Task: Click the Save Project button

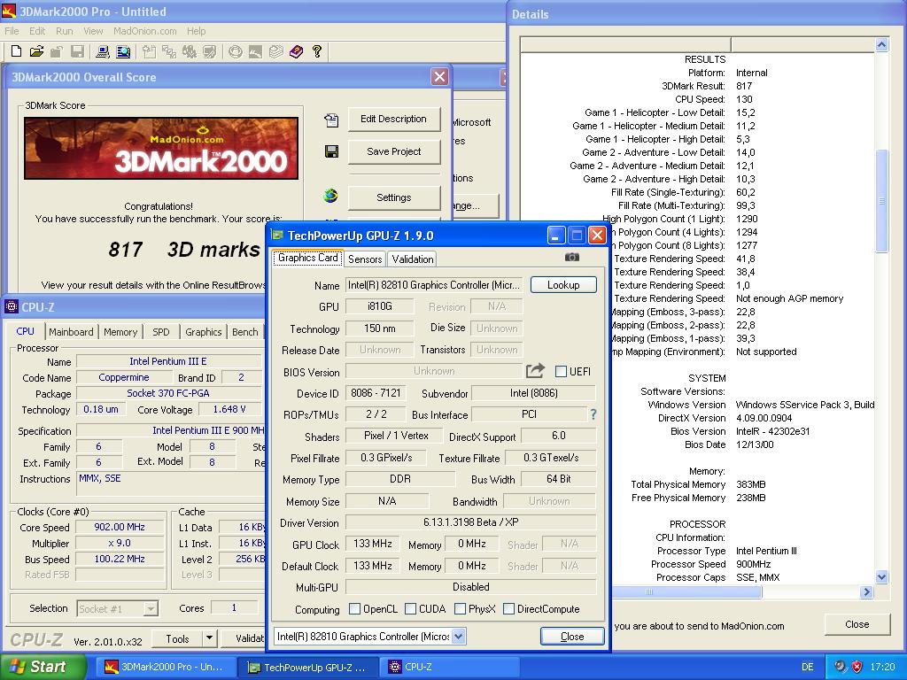Action: point(394,151)
